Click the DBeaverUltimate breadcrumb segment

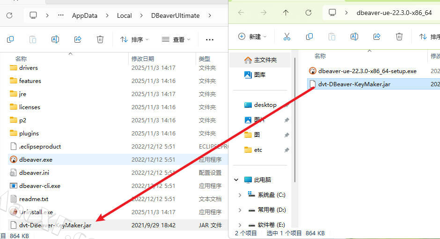pos(175,15)
